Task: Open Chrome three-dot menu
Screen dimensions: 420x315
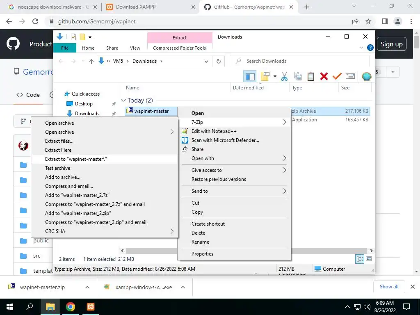Action: click(411, 21)
